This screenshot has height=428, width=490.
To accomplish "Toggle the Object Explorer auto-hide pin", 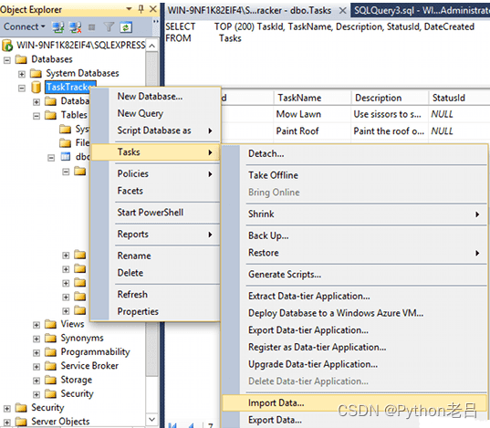I will tap(141, 9).
